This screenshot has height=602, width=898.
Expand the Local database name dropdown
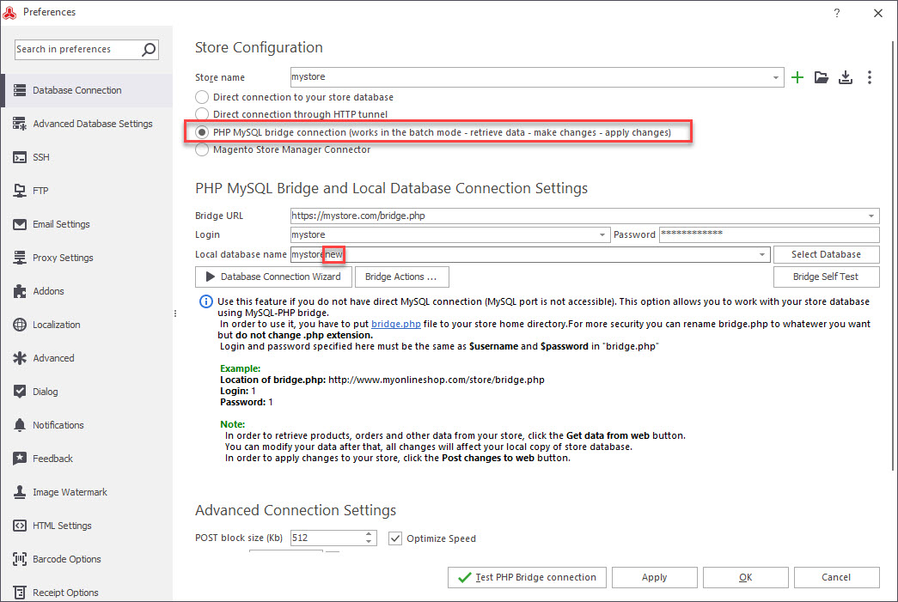pos(761,255)
